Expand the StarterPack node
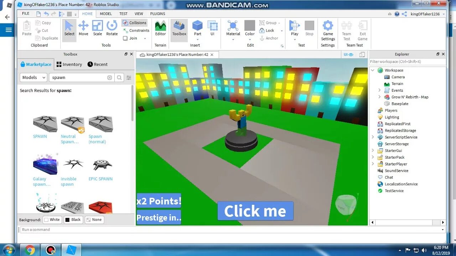456x256 pixels. click(373, 157)
